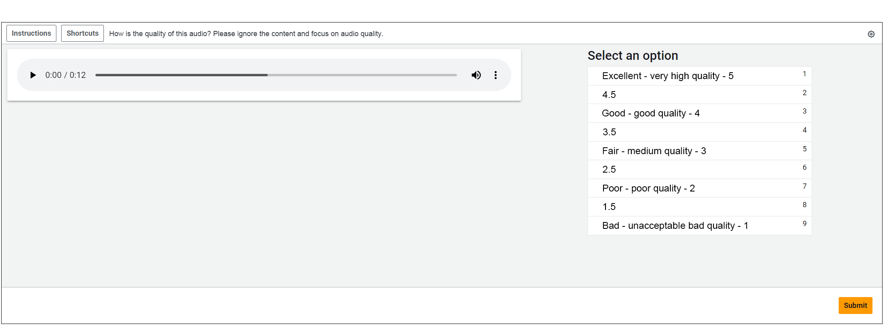Select the 4.5 rating option

point(699,95)
